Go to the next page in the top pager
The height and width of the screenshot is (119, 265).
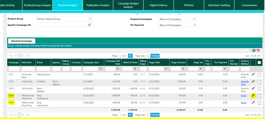click(24, 56)
